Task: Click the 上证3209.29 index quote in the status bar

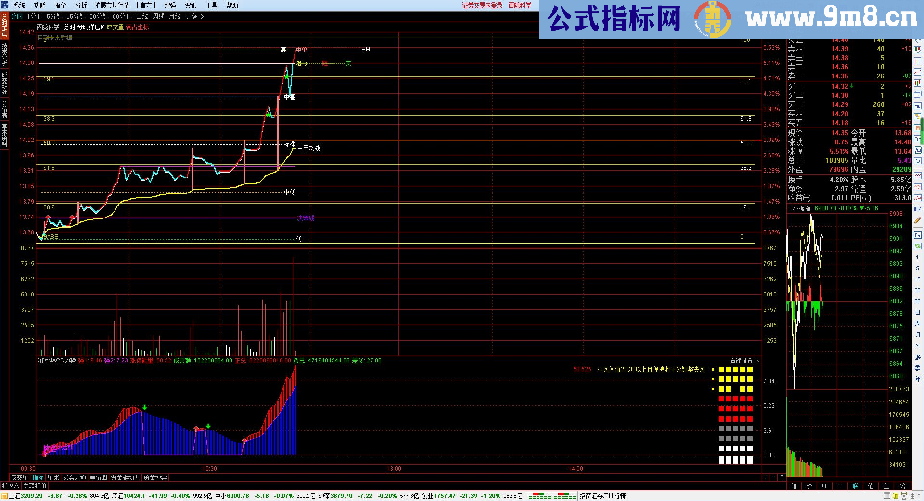Action: (25, 495)
